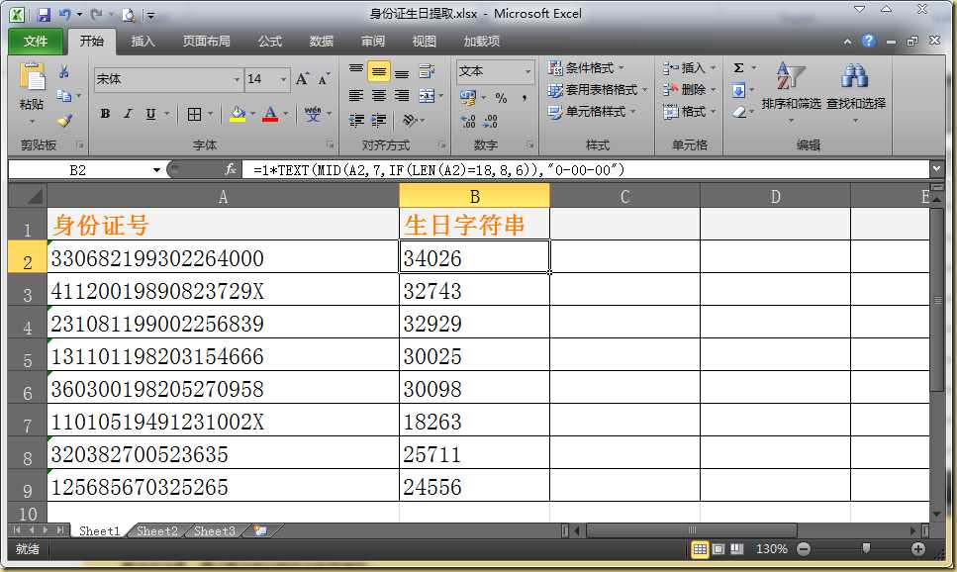Click the Borders icon
The height and width of the screenshot is (572, 957).
click(x=194, y=114)
